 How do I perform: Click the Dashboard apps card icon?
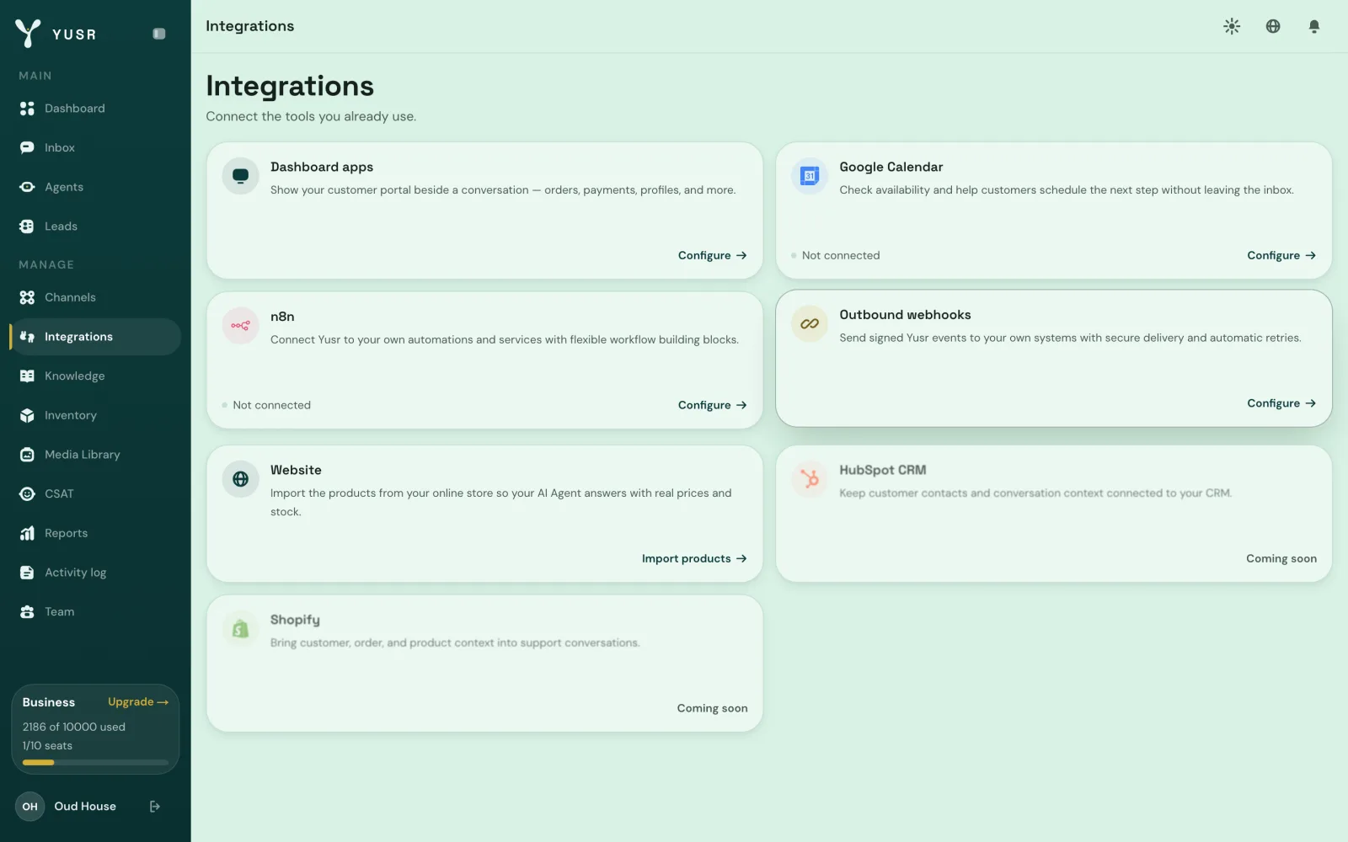pyautogui.click(x=240, y=176)
